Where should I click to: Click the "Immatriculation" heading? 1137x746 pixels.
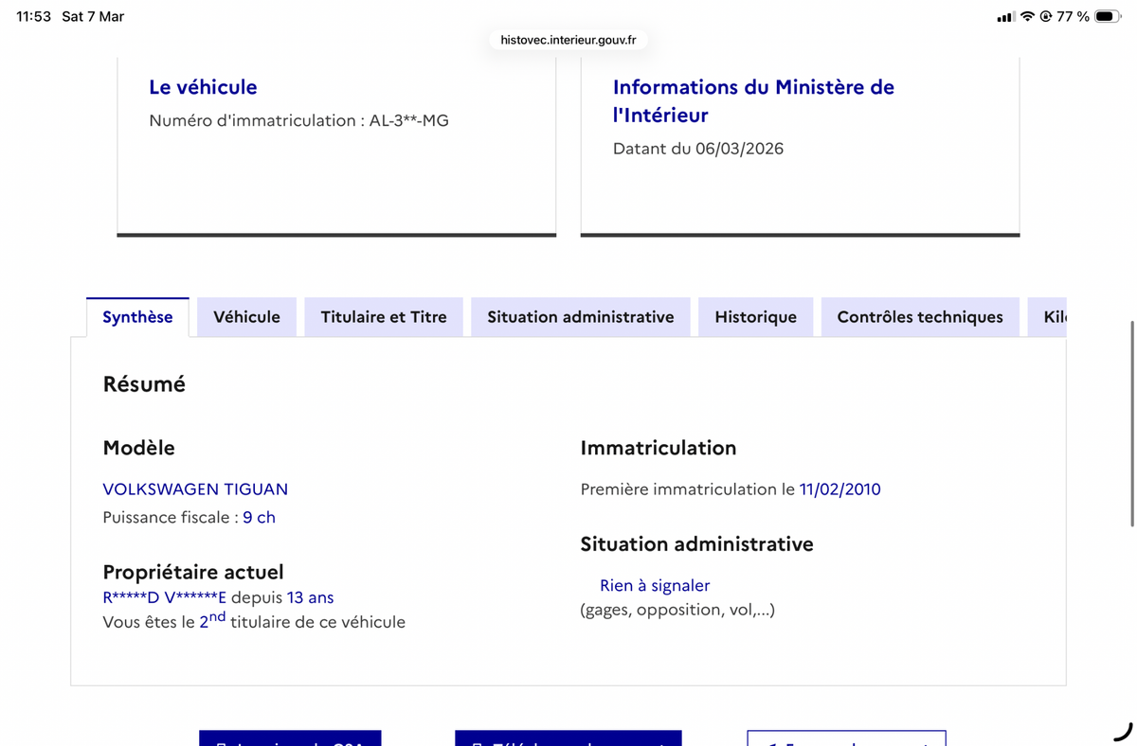(x=659, y=448)
